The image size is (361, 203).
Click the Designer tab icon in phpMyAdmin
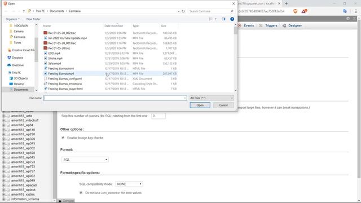284,25
